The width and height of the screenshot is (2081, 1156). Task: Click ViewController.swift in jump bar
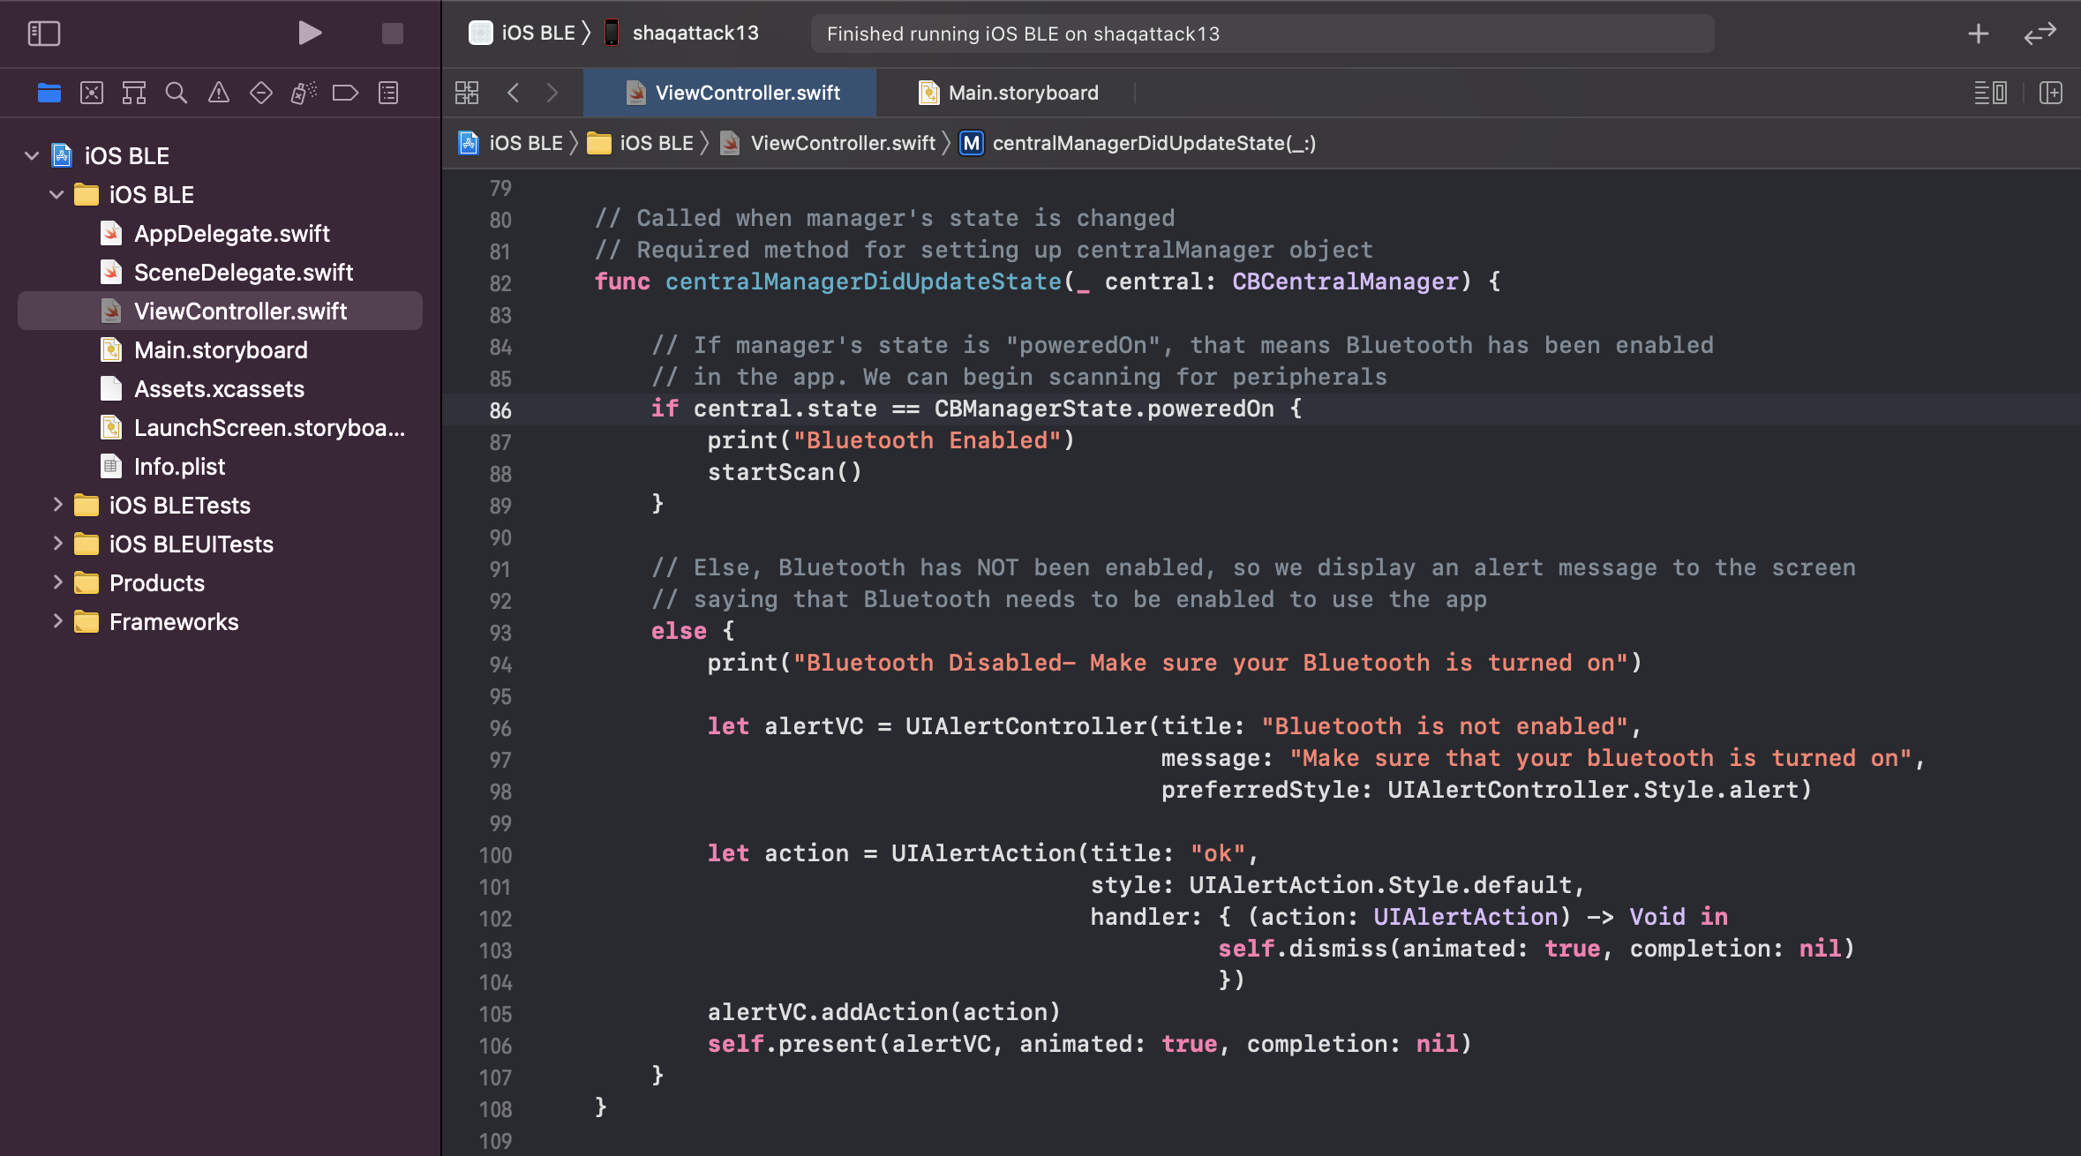tap(829, 143)
